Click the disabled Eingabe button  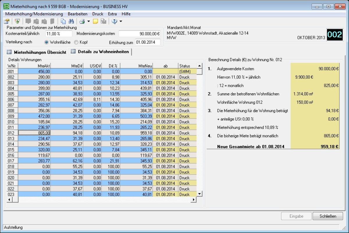[x=296, y=216]
